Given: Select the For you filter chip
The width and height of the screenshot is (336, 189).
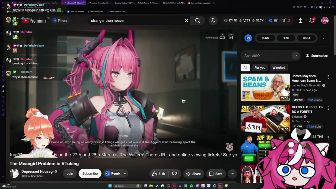Looking at the screenshot, I should coord(260,68).
